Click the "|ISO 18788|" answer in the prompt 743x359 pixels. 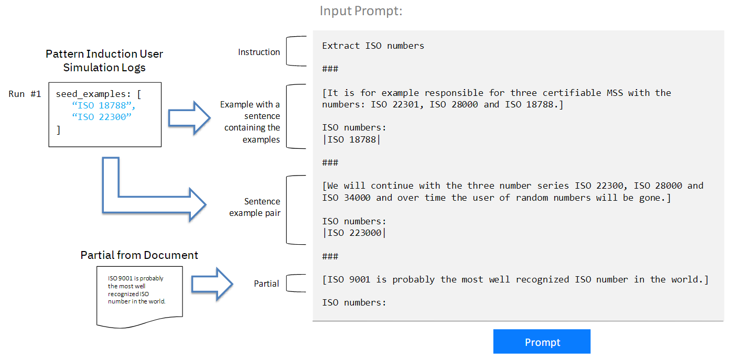351,139
